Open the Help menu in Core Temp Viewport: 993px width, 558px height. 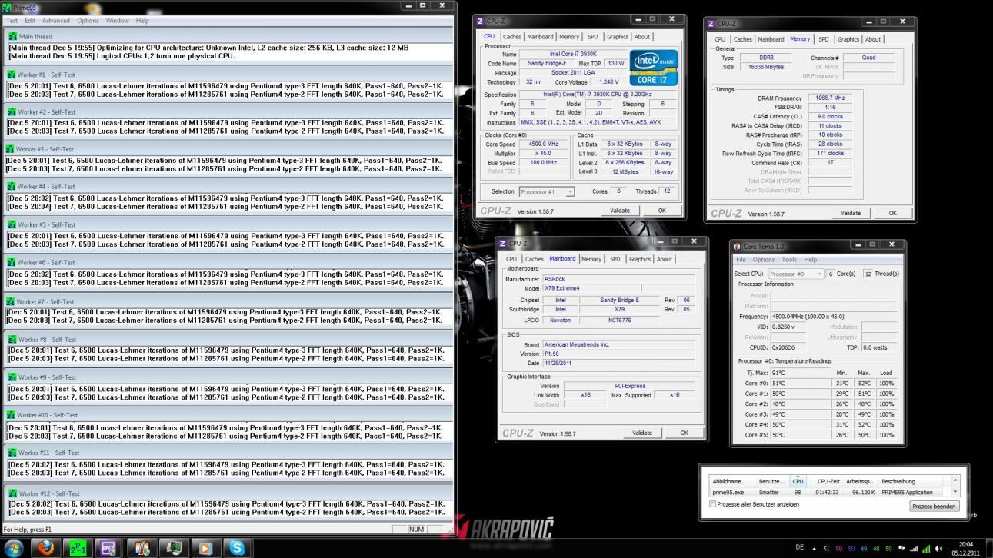(x=811, y=259)
